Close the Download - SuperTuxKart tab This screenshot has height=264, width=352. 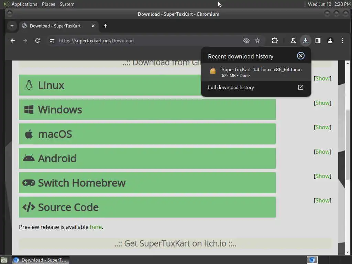coord(93,26)
